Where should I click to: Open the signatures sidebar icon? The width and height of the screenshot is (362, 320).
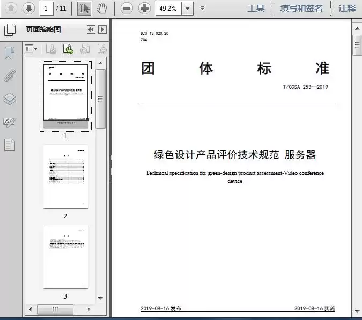(x=10, y=122)
